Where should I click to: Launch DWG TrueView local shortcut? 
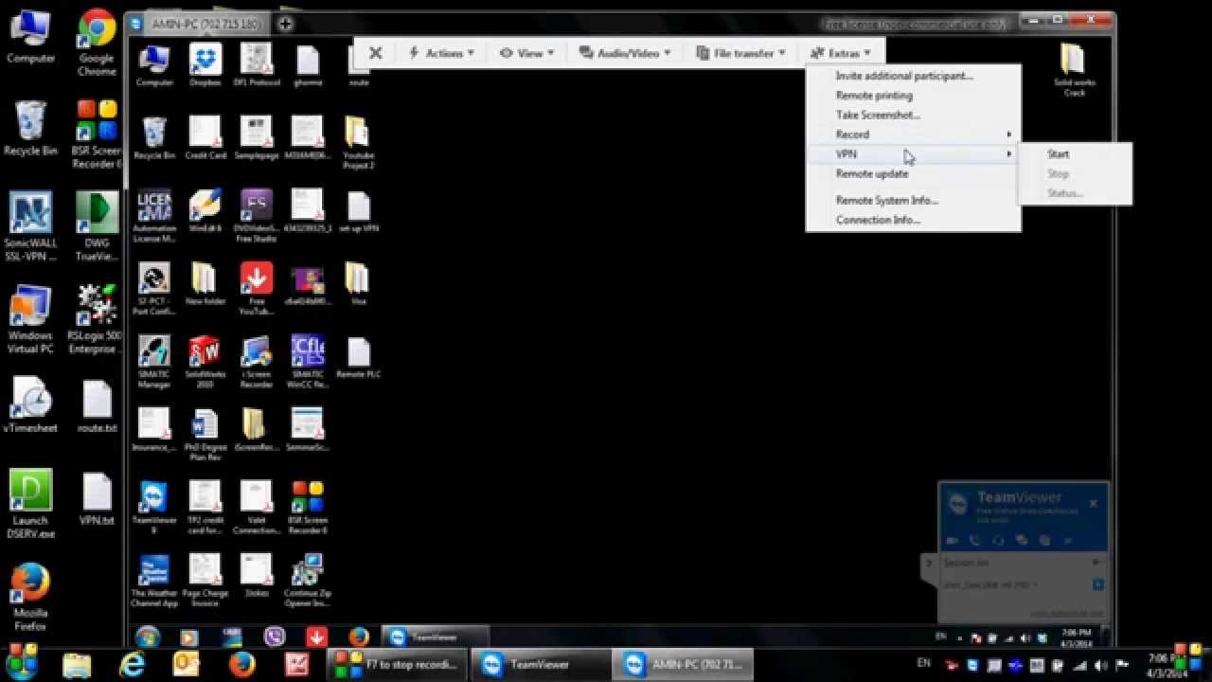click(96, 225)
